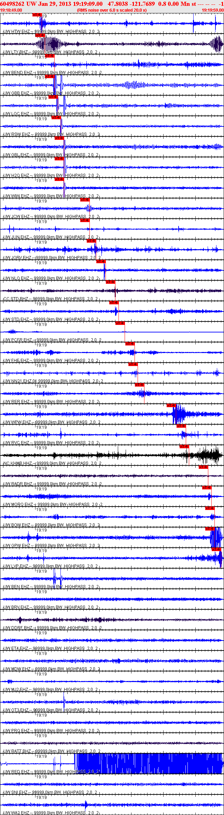Click the red pick marker on RADR trace

(x=204, y=467)
